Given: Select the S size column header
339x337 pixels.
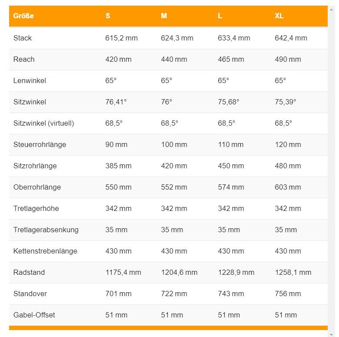Looking at the screenshot, I should pyautogui.click(x=108, y=16).
